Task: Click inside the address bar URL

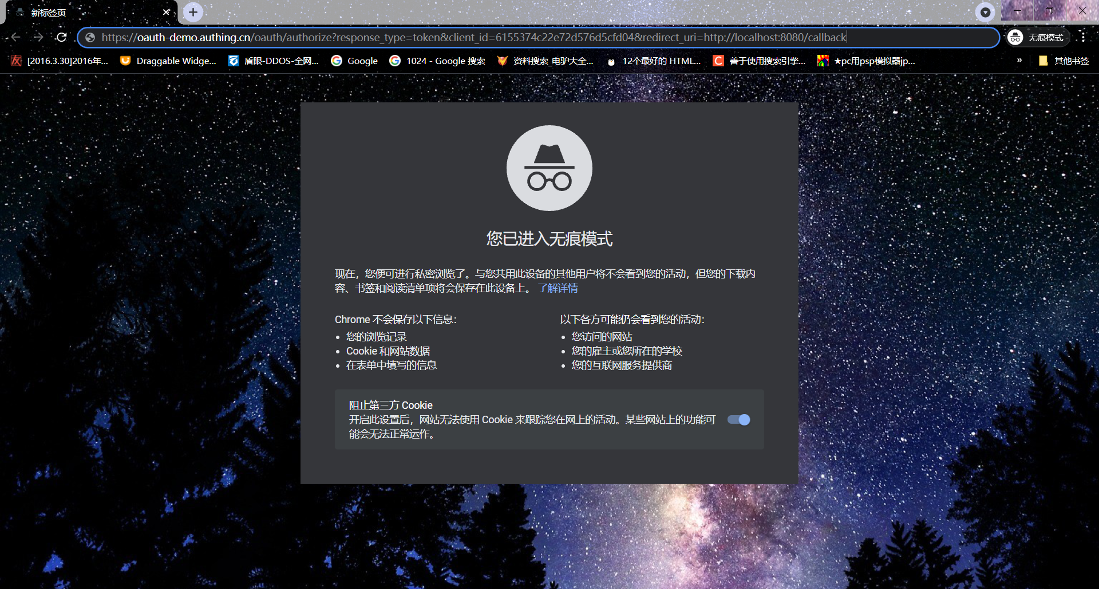Action: 474,37
